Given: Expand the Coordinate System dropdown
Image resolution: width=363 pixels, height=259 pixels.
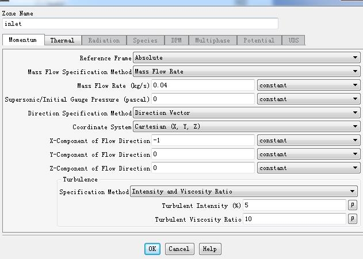Looking at the screenshot, I should point(246,127).
